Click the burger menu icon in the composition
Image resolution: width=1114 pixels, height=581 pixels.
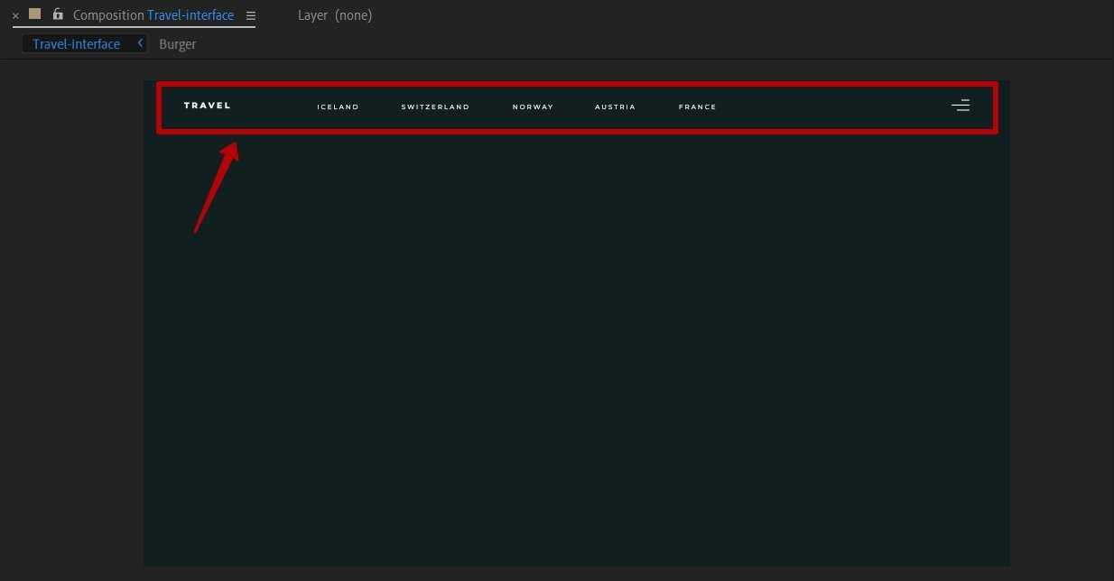pyautogui.click(x=961, y=106)
